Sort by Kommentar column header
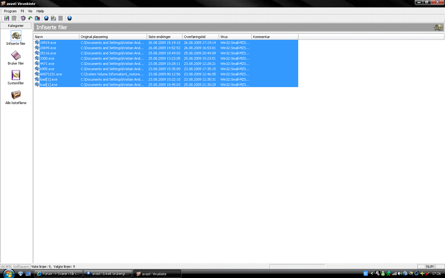Viewport: 445px width, 278px height. point(275,37)
